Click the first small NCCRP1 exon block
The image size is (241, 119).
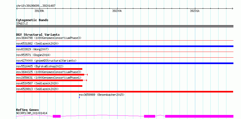[x=57, y=116]
